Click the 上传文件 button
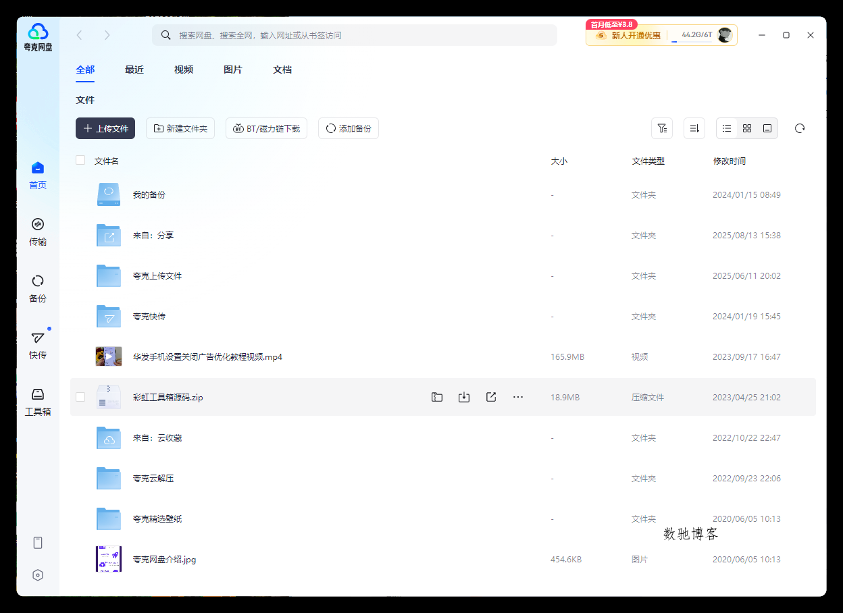 [x=105, y=128]
